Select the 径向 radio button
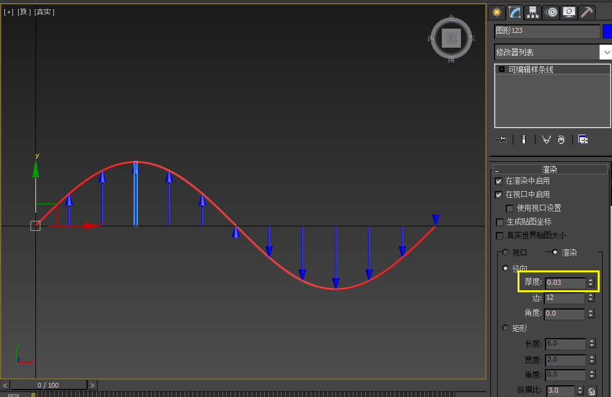The width and height of the screenshot is (612, 397). (506, 268)
